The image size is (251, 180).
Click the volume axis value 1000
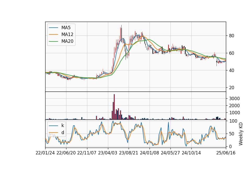(x=234, y=113)
